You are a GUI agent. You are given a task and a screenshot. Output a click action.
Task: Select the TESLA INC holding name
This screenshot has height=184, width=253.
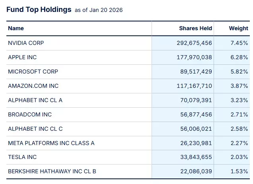click(22, 157)
